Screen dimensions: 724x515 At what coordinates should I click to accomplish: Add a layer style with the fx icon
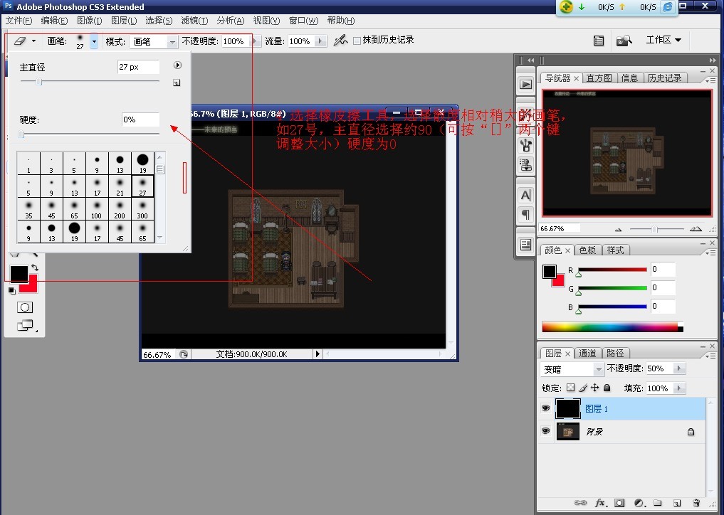[600, 503]
